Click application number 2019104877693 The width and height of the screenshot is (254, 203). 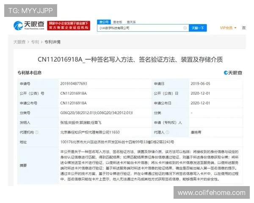74,84
